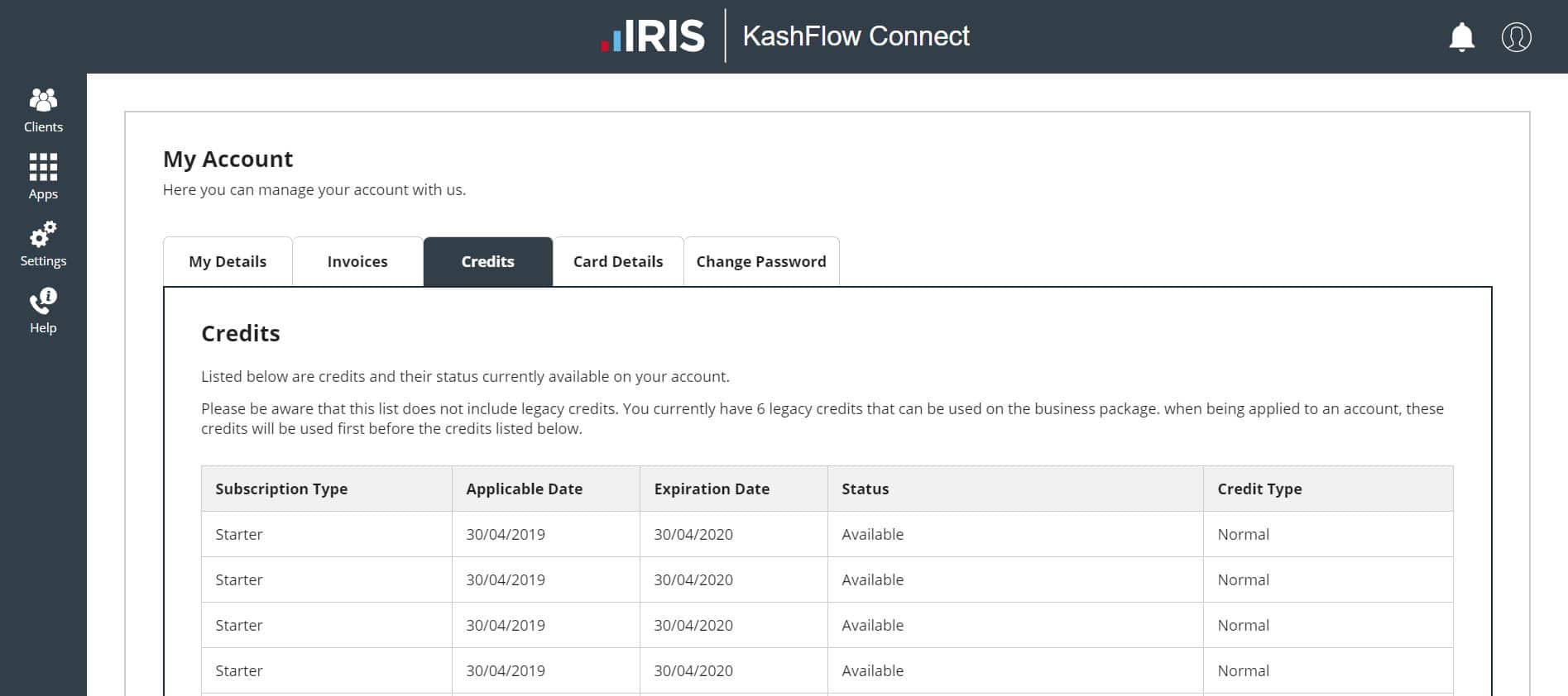1568x696 pixels.
Task: Open the Card Details tab
Action: (x=618, y=262)
